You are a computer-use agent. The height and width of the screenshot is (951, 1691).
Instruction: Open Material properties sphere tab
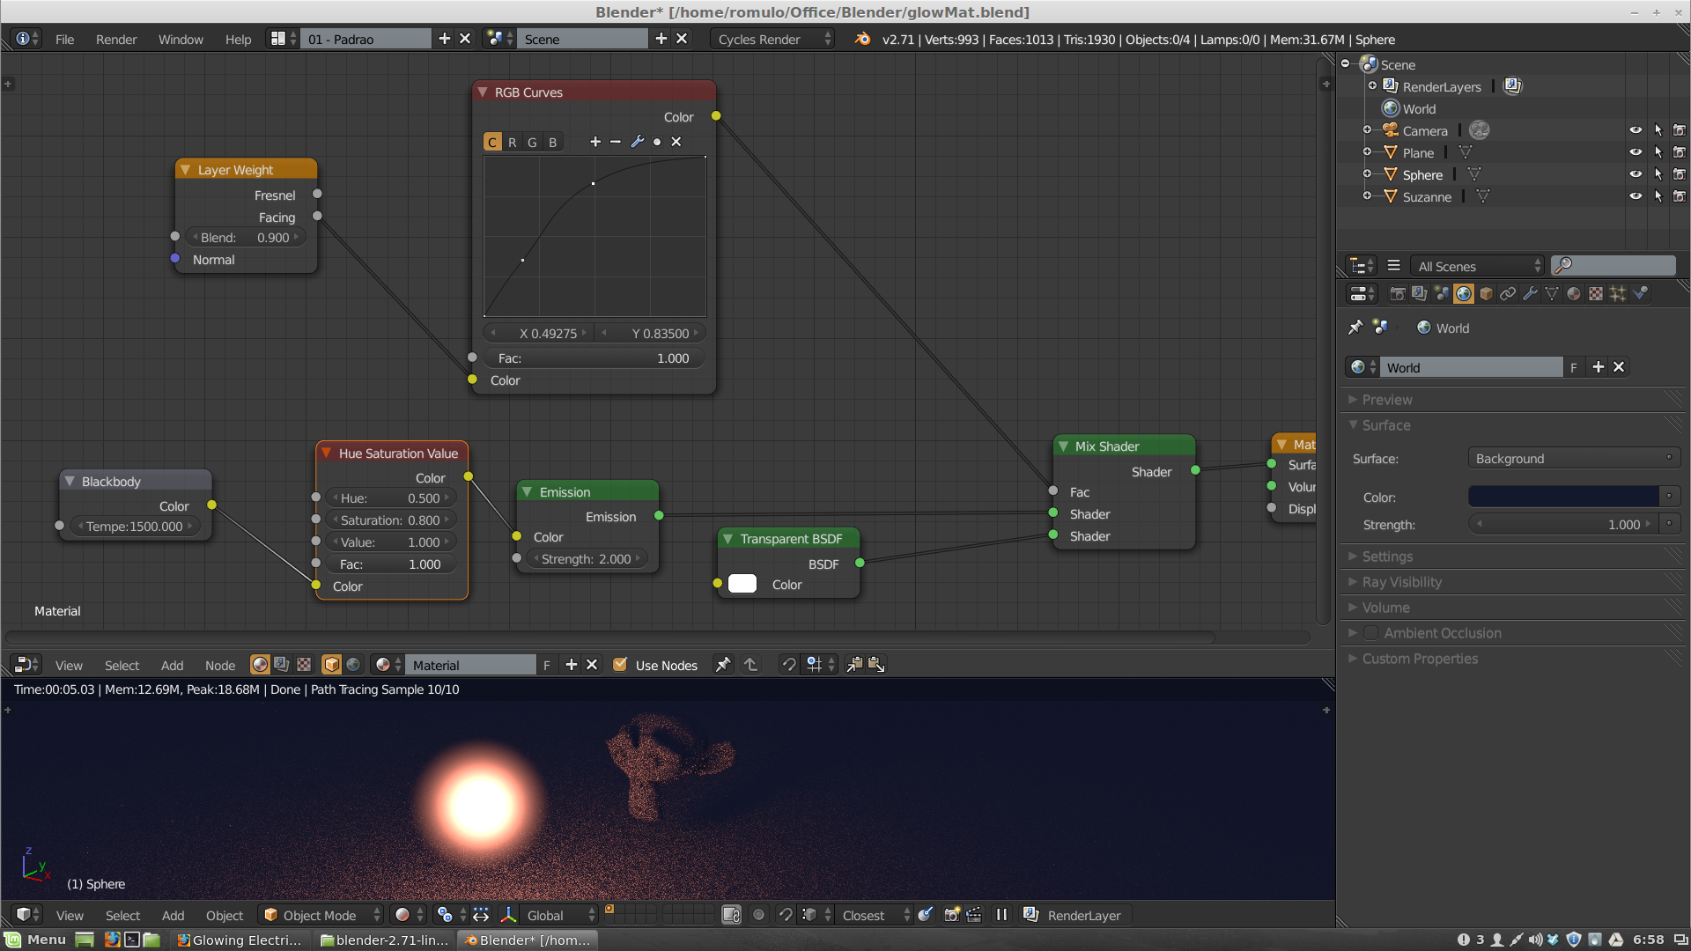pos(1574,294)
